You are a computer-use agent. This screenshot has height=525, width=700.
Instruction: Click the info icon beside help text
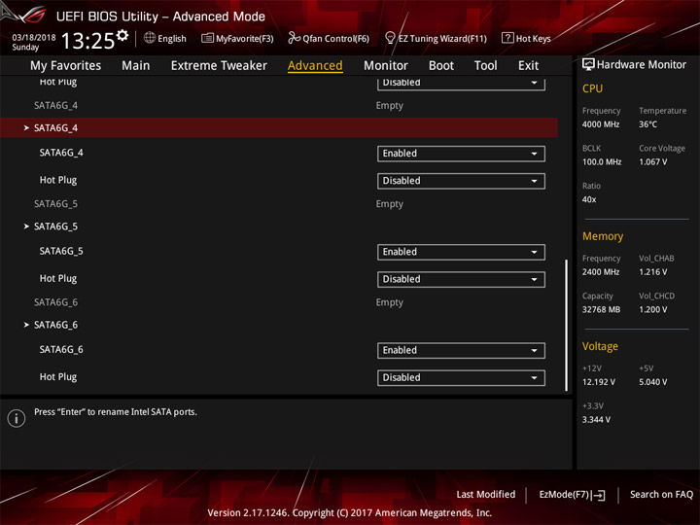coord(17,418)
